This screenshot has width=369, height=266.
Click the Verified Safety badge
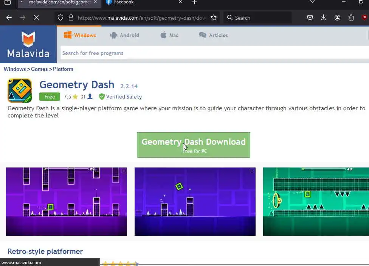pos(120,97)
